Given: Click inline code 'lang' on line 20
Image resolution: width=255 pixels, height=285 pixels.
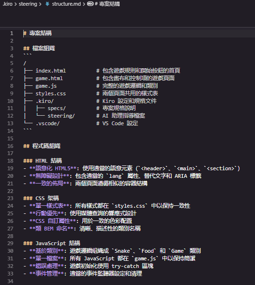Looking at the screenshot, I should pos(115,176).
